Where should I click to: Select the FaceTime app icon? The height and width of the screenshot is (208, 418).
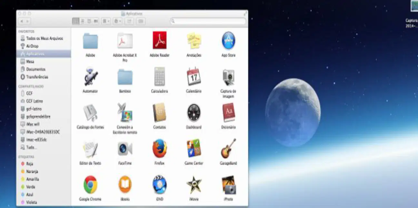click(125, 149)
